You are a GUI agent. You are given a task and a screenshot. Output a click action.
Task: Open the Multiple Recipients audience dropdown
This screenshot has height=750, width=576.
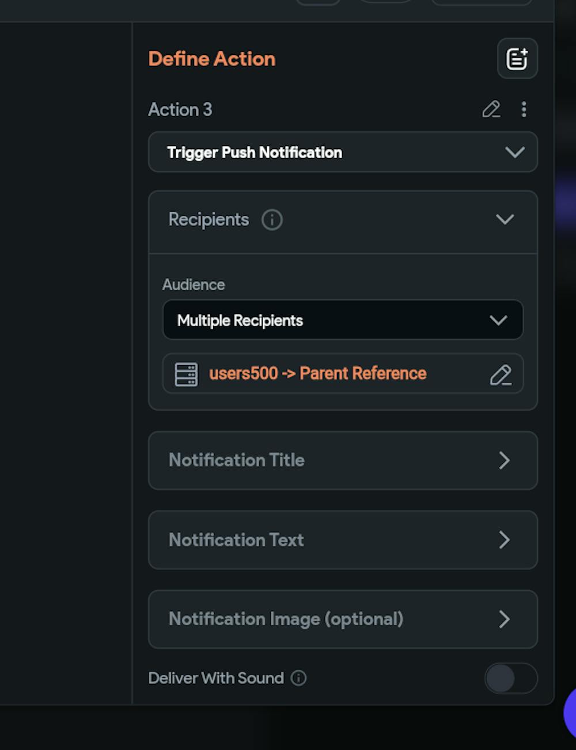[x=343, y=320]
